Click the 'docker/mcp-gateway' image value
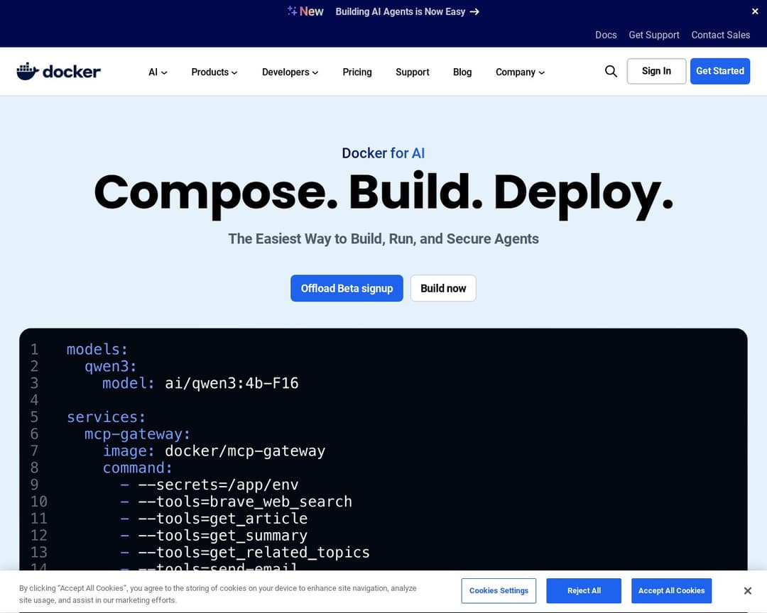This screenshot has width=767, height=613. click(x=245, y=451)
